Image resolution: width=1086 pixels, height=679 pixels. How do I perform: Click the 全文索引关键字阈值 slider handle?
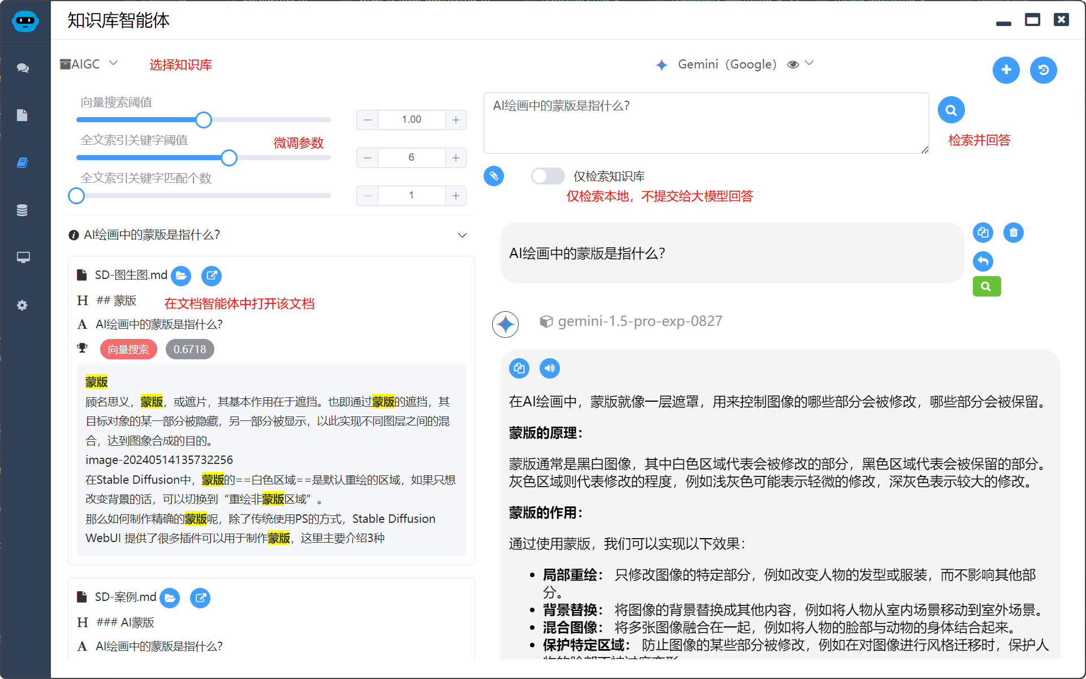click(x=229, y=158)
